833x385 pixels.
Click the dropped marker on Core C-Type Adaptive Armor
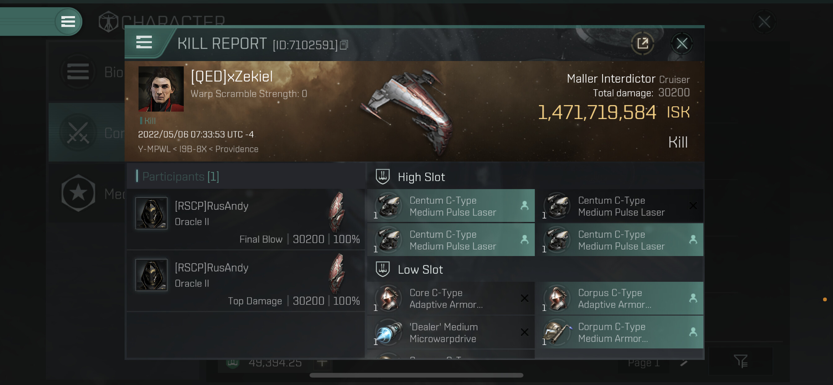point(525,298)
